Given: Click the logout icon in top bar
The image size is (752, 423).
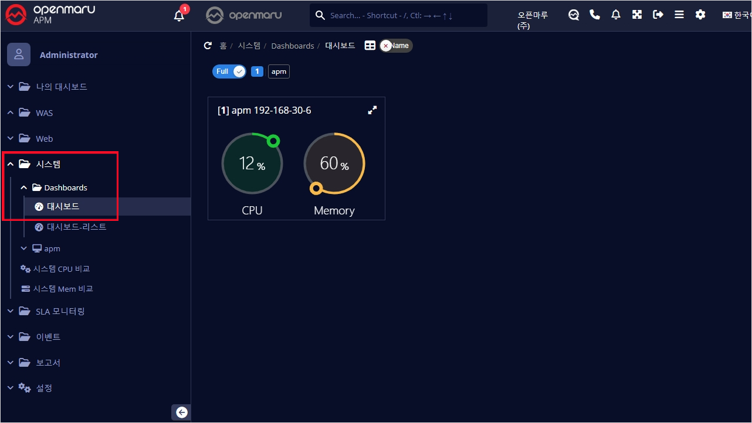Looking at the screenshot, I should [x=658, y=15].
